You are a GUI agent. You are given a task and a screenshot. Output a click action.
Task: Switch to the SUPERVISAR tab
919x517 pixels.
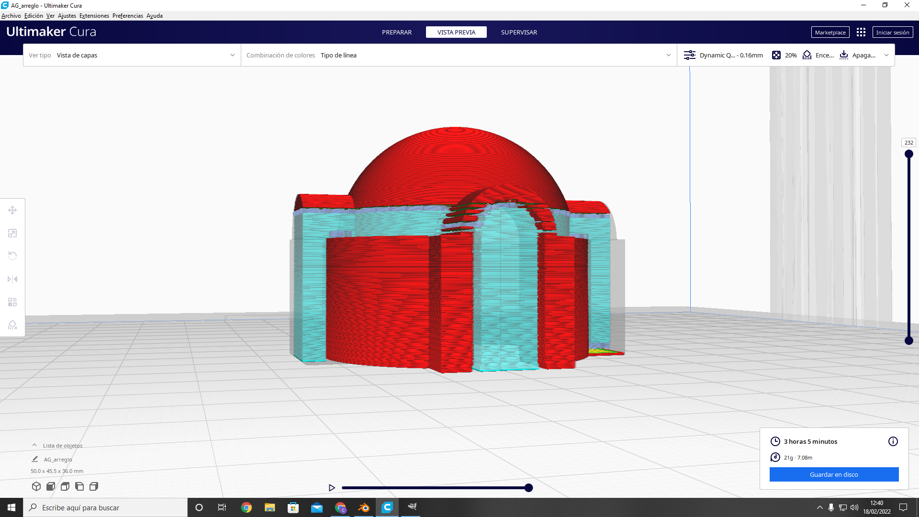click(519, 32)
